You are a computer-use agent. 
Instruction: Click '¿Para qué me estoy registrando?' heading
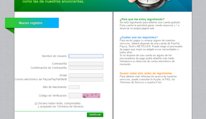pyautogui.click(x=142, y=19)
